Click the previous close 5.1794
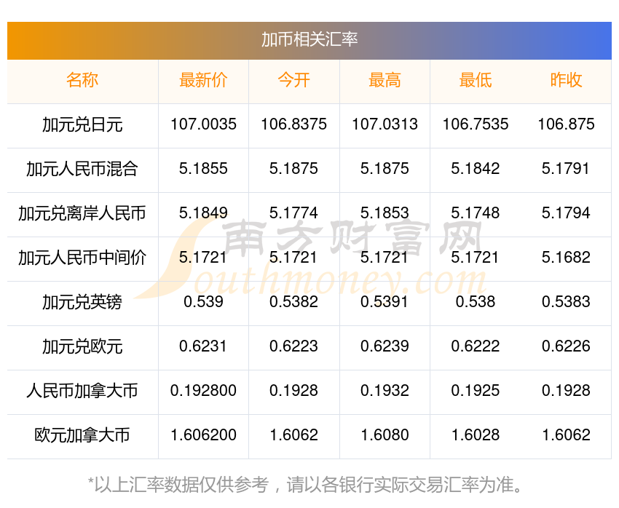619x508 pixels. (x=566, y=213)
